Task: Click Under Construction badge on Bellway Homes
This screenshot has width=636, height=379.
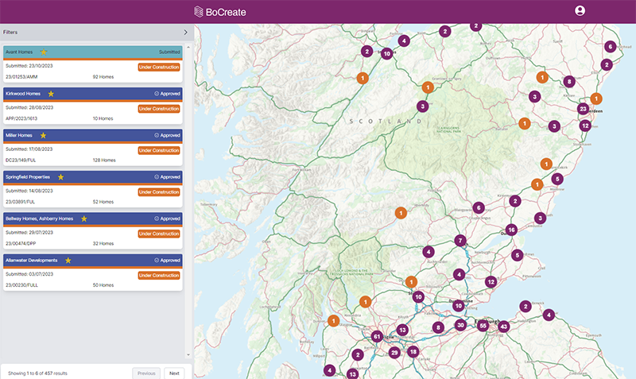Action: tap(159, 234)
